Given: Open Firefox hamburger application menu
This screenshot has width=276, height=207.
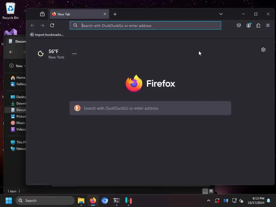Looking at the screenshot, I should pos(268,26).
